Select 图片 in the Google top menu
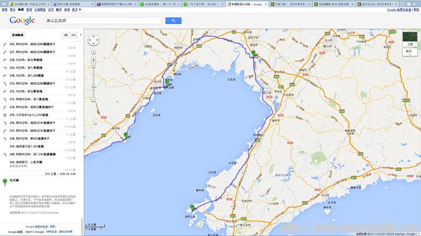This screenshot has width=421, height=236. 12,9
